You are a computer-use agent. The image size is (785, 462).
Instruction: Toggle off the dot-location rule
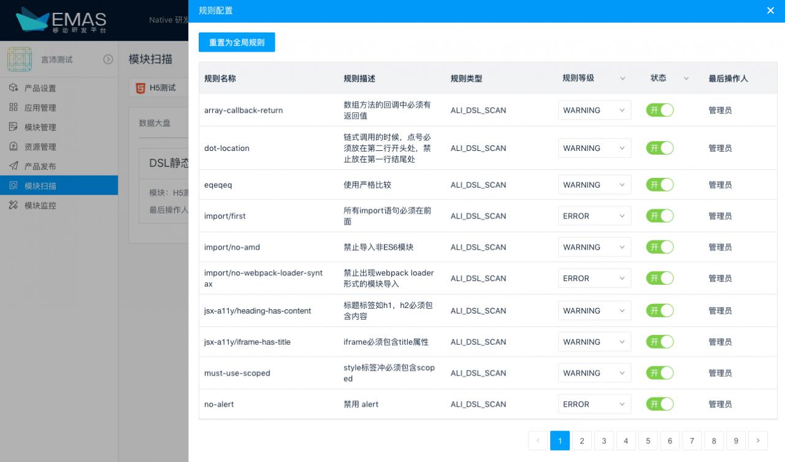click(660, 148)
